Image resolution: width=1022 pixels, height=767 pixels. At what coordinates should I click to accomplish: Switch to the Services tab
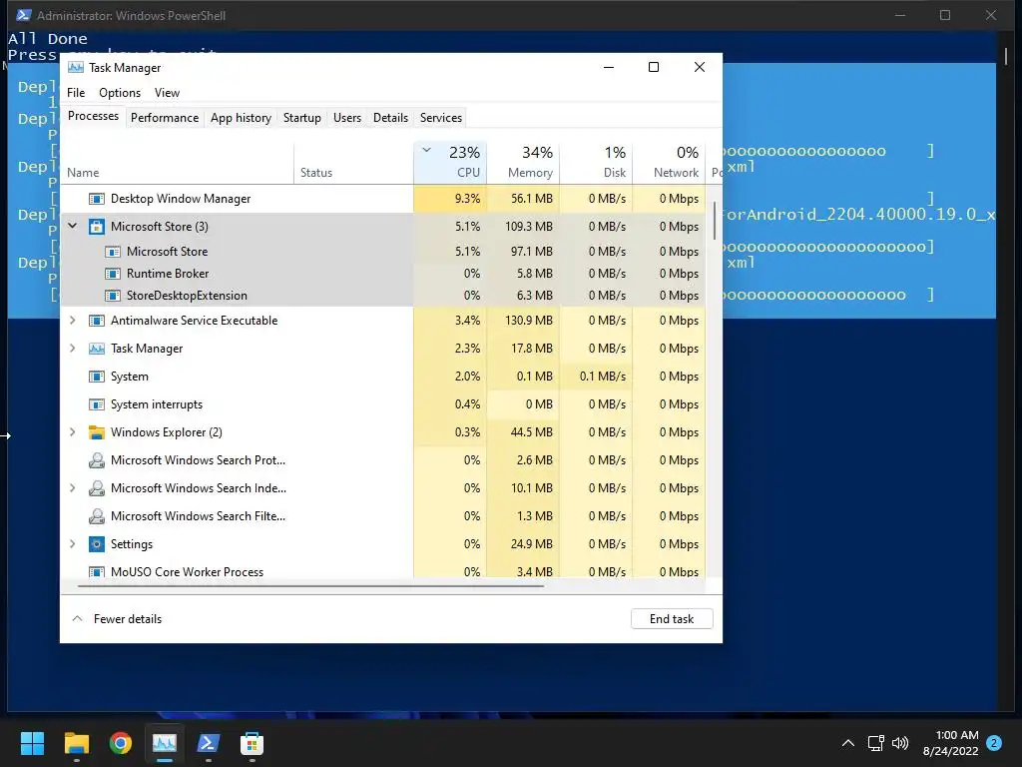(x=440, y=118)
